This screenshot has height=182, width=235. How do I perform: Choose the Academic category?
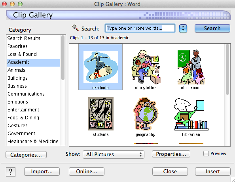(x=33, y=62)
